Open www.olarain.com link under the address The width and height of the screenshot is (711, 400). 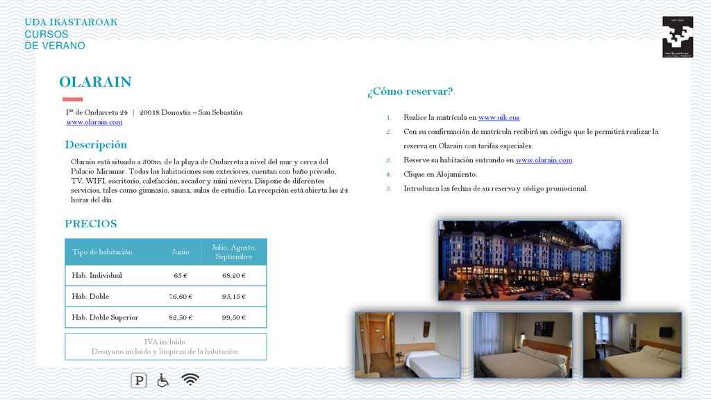[94, 122]
